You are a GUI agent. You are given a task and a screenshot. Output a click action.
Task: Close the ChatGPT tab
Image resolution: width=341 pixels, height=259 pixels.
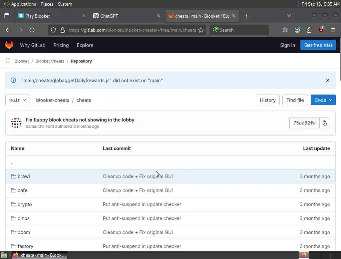pos(159,16)
